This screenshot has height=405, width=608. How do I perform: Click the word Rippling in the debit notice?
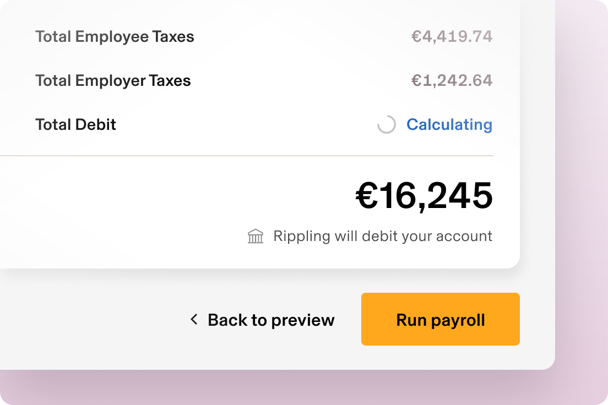point(302,237)
